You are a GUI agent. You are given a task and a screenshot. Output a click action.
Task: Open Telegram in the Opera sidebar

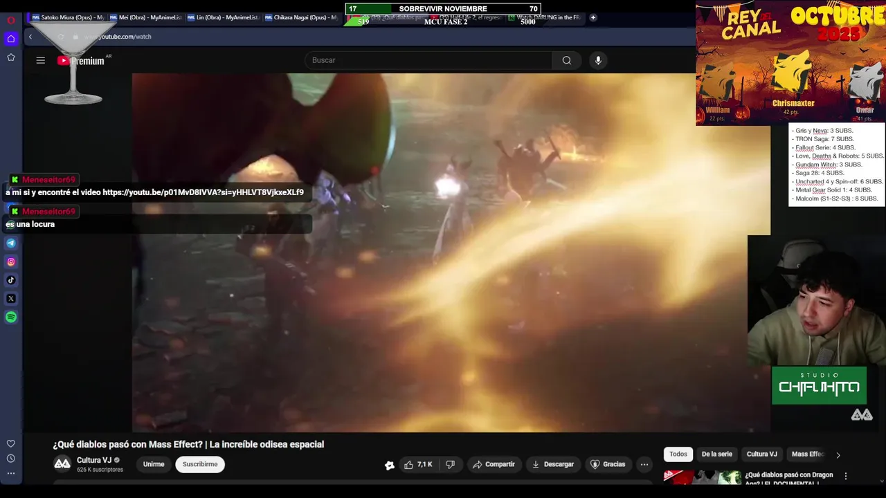pos(11,243)
